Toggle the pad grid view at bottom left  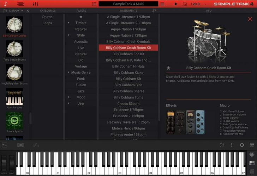[20, 145]
